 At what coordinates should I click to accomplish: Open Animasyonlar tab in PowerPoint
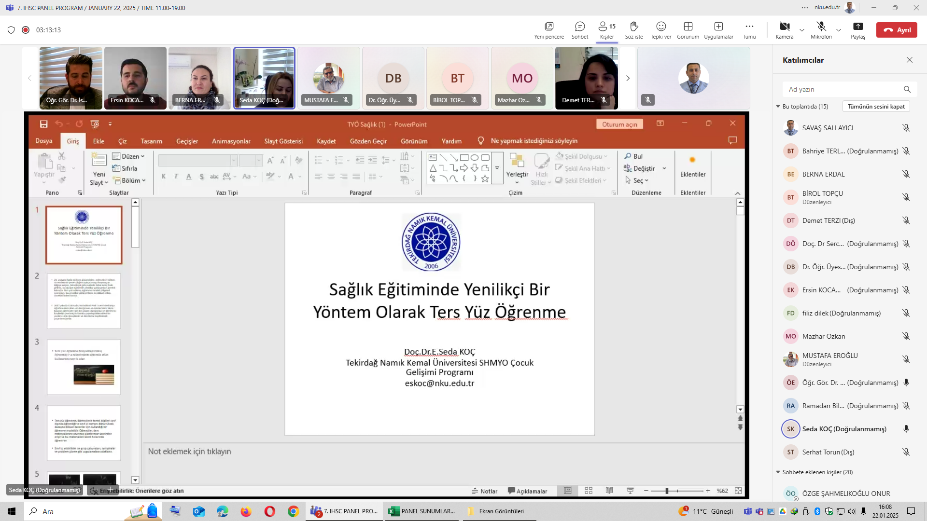point(231,141)
